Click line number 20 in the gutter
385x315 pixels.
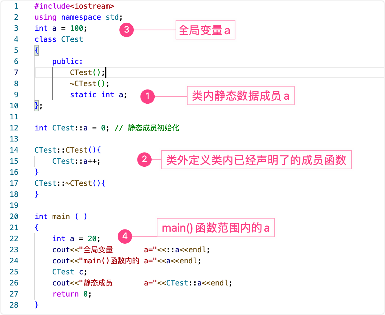(14, 217)
